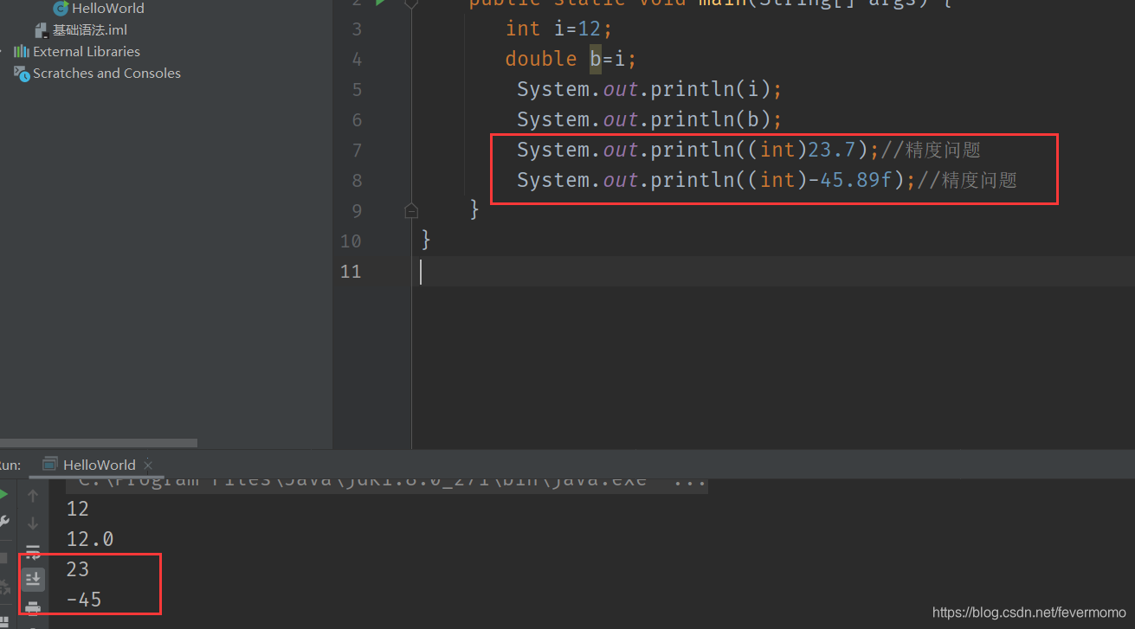Image resolution: width=1135 pixels, height=629 pixels.
Task: Click the HelloWorld run tab window icon
Action: 50,465
